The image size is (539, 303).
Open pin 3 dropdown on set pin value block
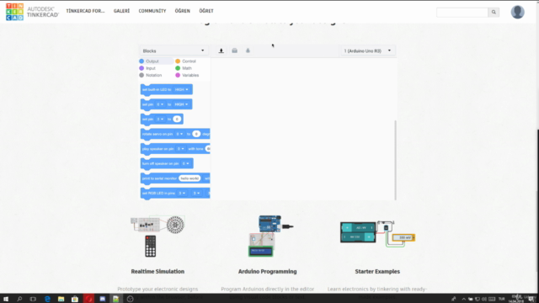pyautogui.click(x=160, y=120)
